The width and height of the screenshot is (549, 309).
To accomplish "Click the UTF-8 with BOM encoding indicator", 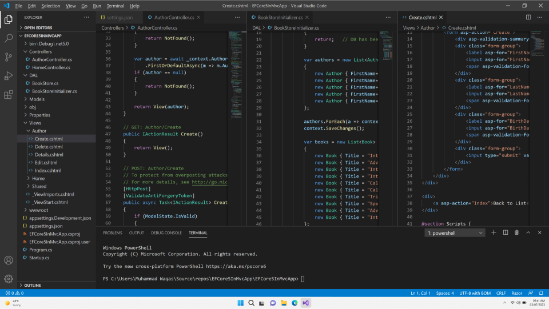I will [x=474, y=293].
